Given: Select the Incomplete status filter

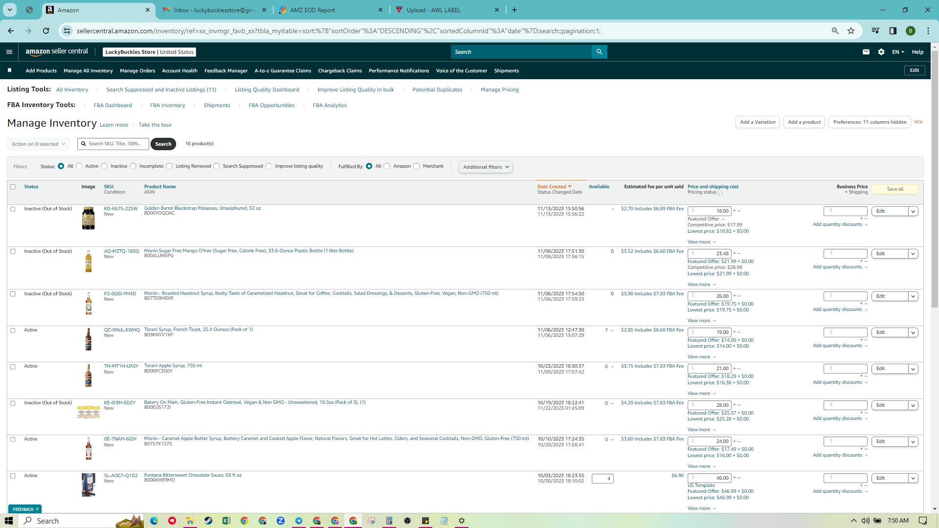Looking at the screenshot, I should (x=133, y=166).
